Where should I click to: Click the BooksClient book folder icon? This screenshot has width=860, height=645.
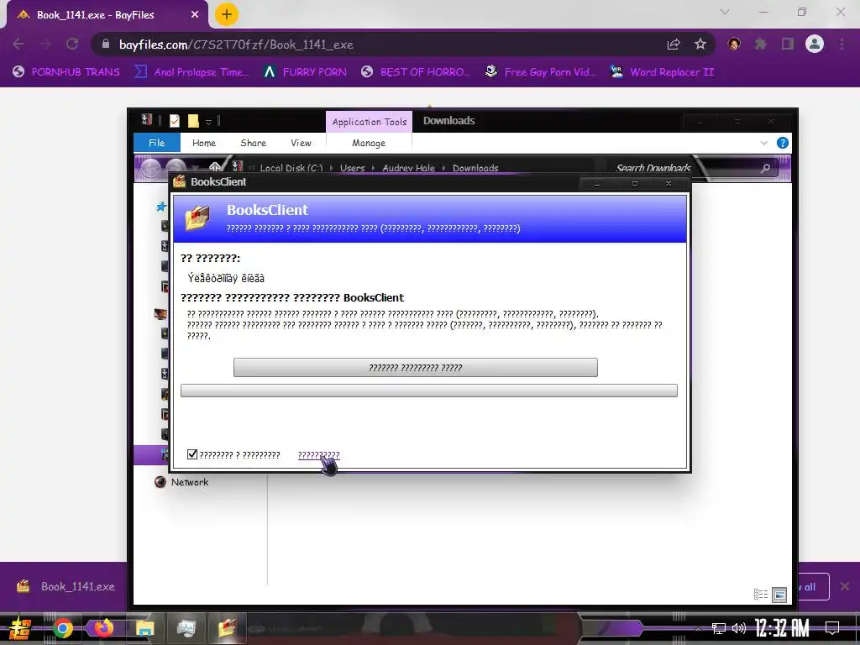(x=197, y=218)
